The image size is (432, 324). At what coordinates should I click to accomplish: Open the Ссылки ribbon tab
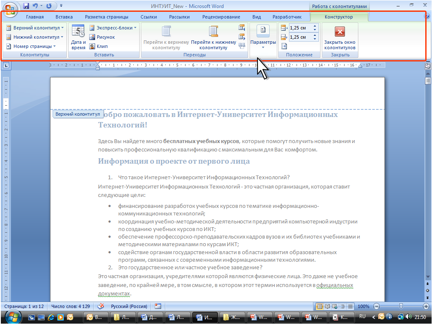click(148, 17)
